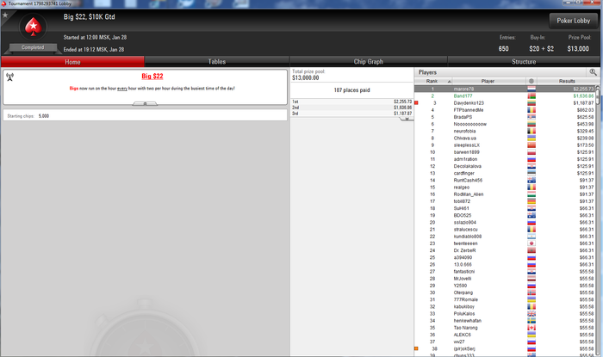Click the German flag next to tobi872

[532, 201]
